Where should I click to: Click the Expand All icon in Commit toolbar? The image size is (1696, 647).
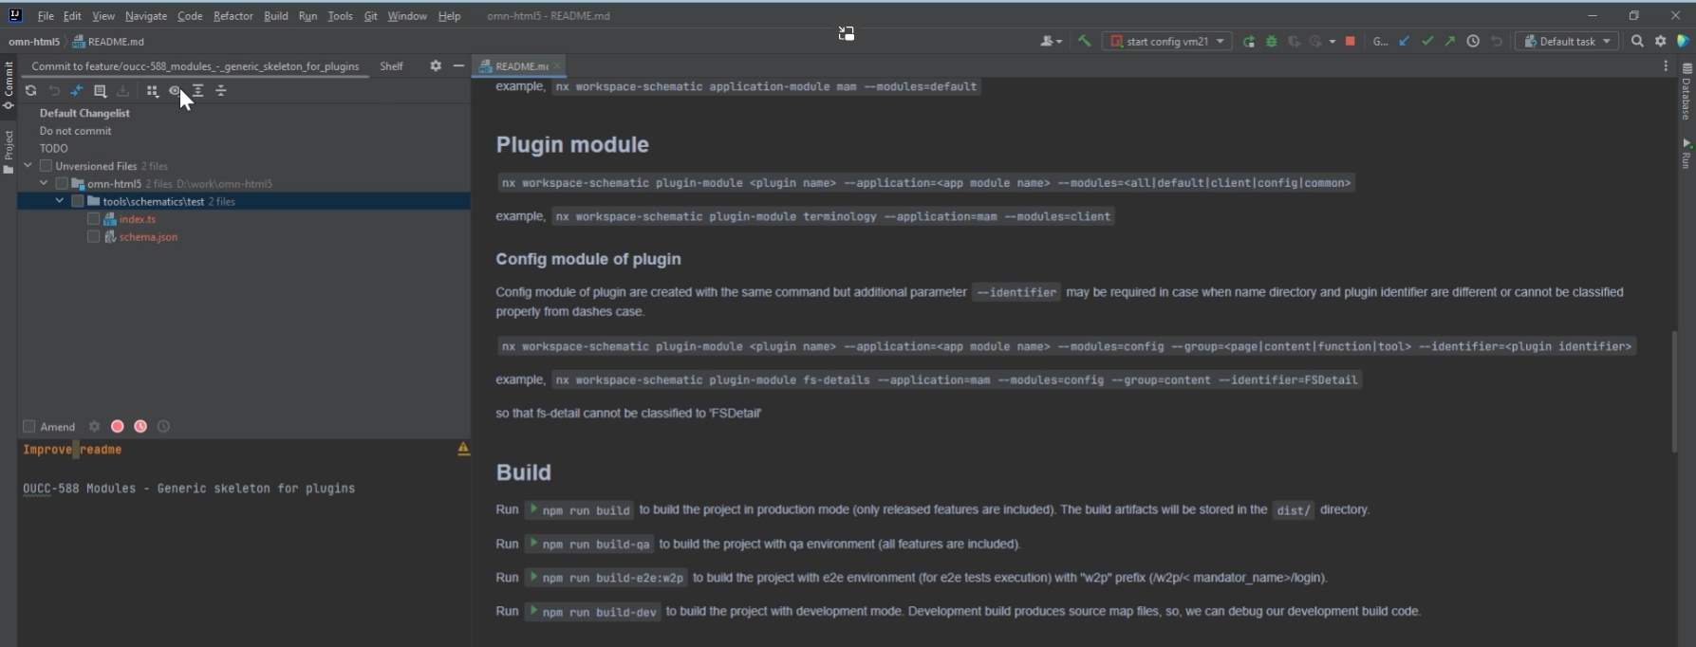[x=197, y=91]
